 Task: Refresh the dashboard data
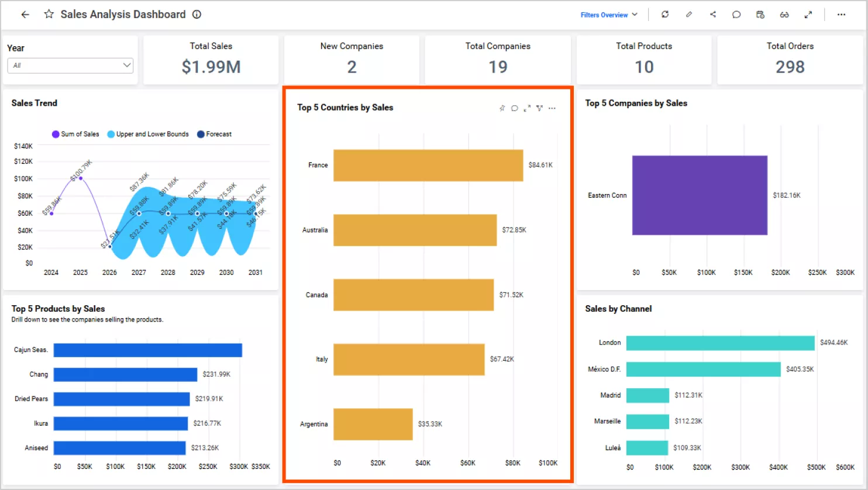pos(665,15)
